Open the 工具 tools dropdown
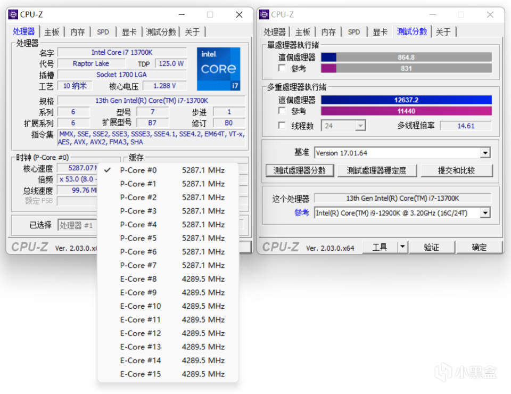The width and height of the screenshot is (511, 394). [403, 247]
